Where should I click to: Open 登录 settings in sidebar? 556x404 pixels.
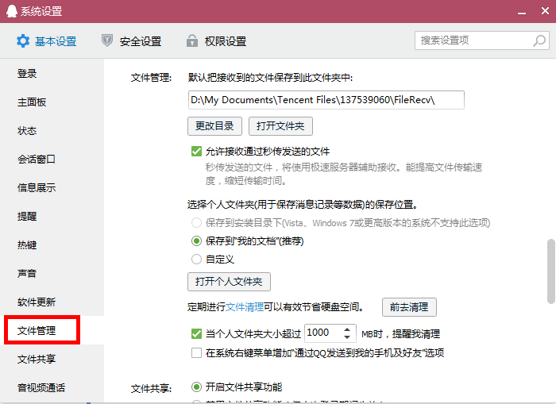coord(27,73)
